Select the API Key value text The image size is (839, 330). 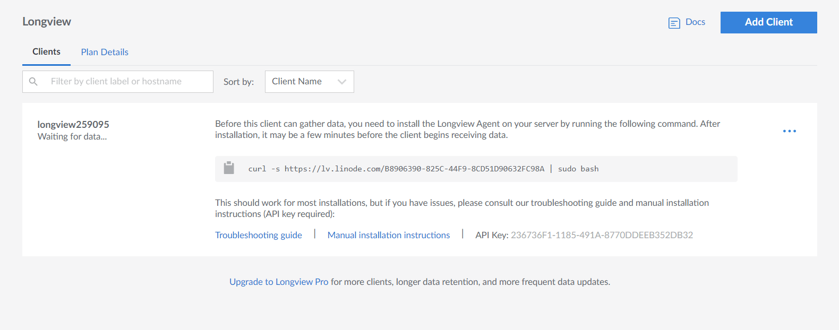602,235
